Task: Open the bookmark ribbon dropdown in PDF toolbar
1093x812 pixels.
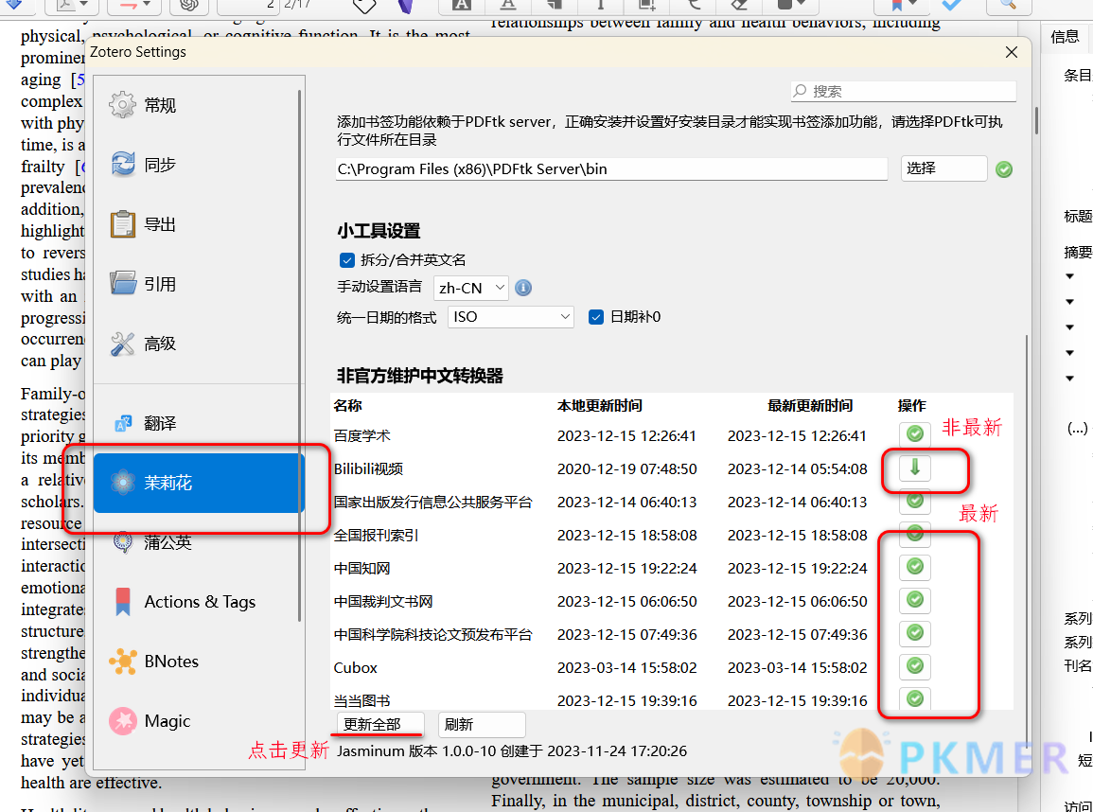Action: click(902, 6)
